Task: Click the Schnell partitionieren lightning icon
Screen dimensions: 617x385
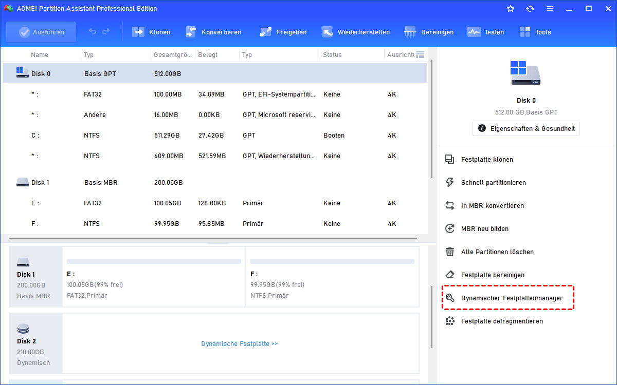Action: (x=450, y=183)
